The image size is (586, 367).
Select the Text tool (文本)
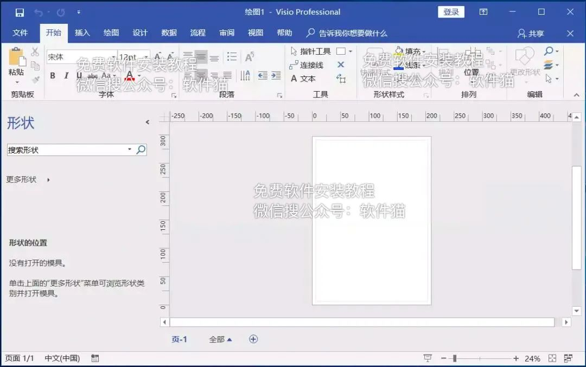(x=305, y=78)
